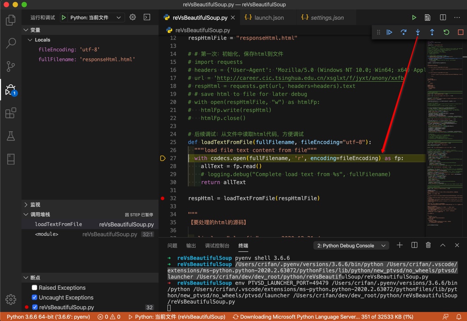Close the reVsBeautifulSoup.py tab
The image size is (467, 321).
coord(233,18)
